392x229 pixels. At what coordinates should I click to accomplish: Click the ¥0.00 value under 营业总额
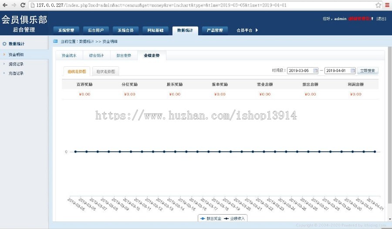[265, 94]
